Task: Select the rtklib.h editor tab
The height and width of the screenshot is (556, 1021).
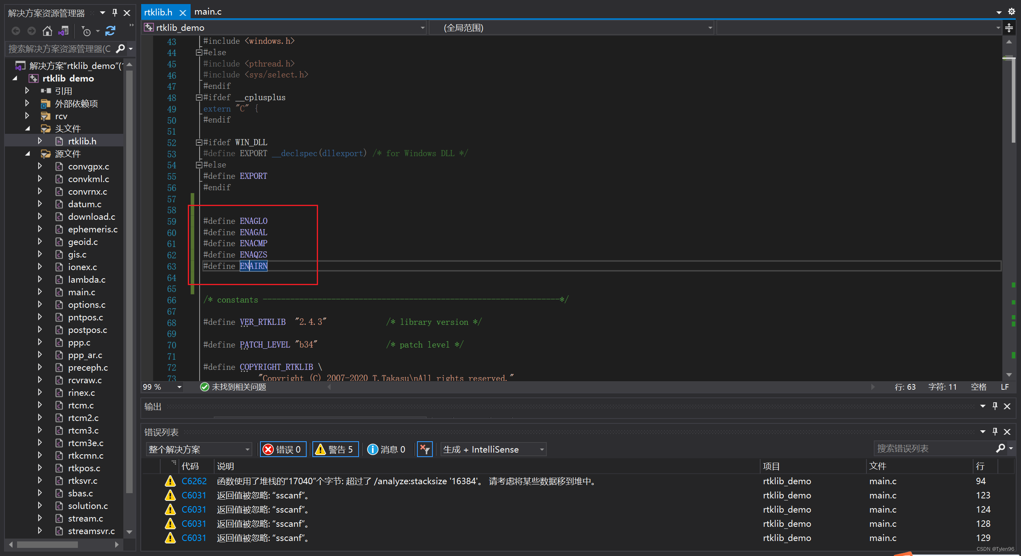Action: point(158,13)
